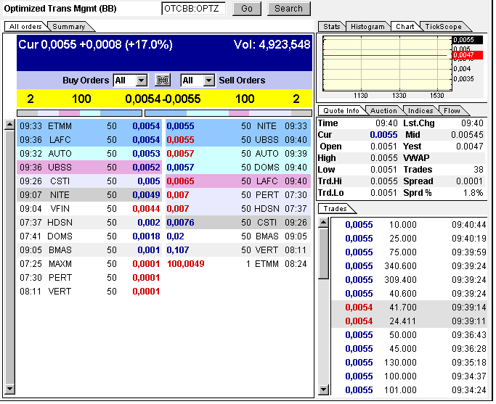Viewport: 496px width, 404px height.
Task: Click the order book scroll down arrow
Action: 10,389
